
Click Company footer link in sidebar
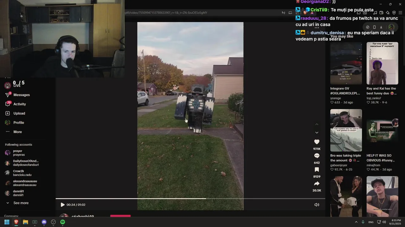tap(11, 216)
